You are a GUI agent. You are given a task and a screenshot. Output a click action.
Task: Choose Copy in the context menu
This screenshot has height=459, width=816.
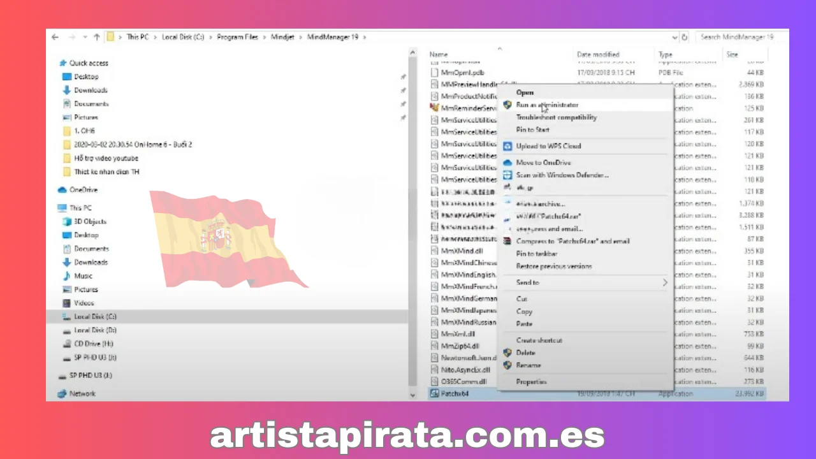[524, 312]
